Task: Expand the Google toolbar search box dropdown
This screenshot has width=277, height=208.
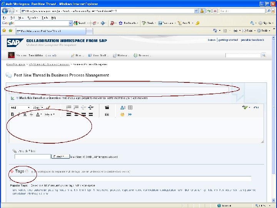Action: [x=70, y=23]
